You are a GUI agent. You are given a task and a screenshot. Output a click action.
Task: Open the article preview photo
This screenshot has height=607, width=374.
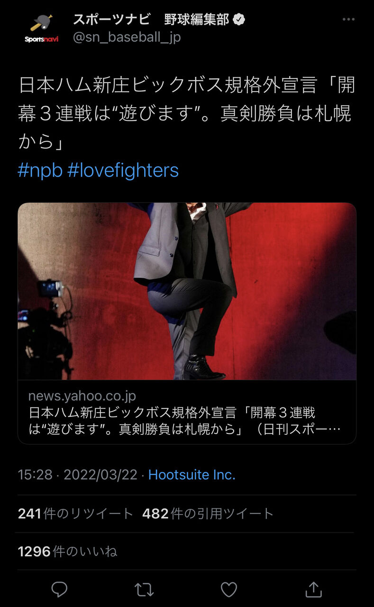click(187, 291)
